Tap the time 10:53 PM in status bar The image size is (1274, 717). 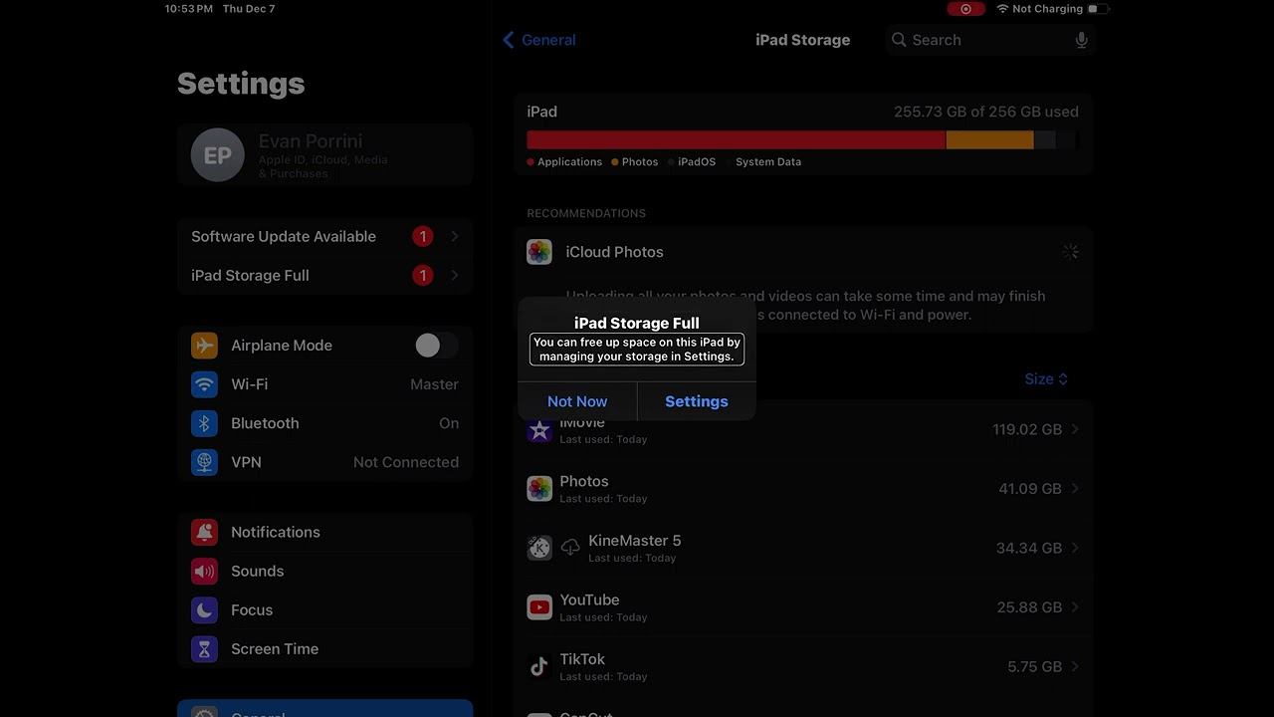pyautogui.click(x=189, y=9)
